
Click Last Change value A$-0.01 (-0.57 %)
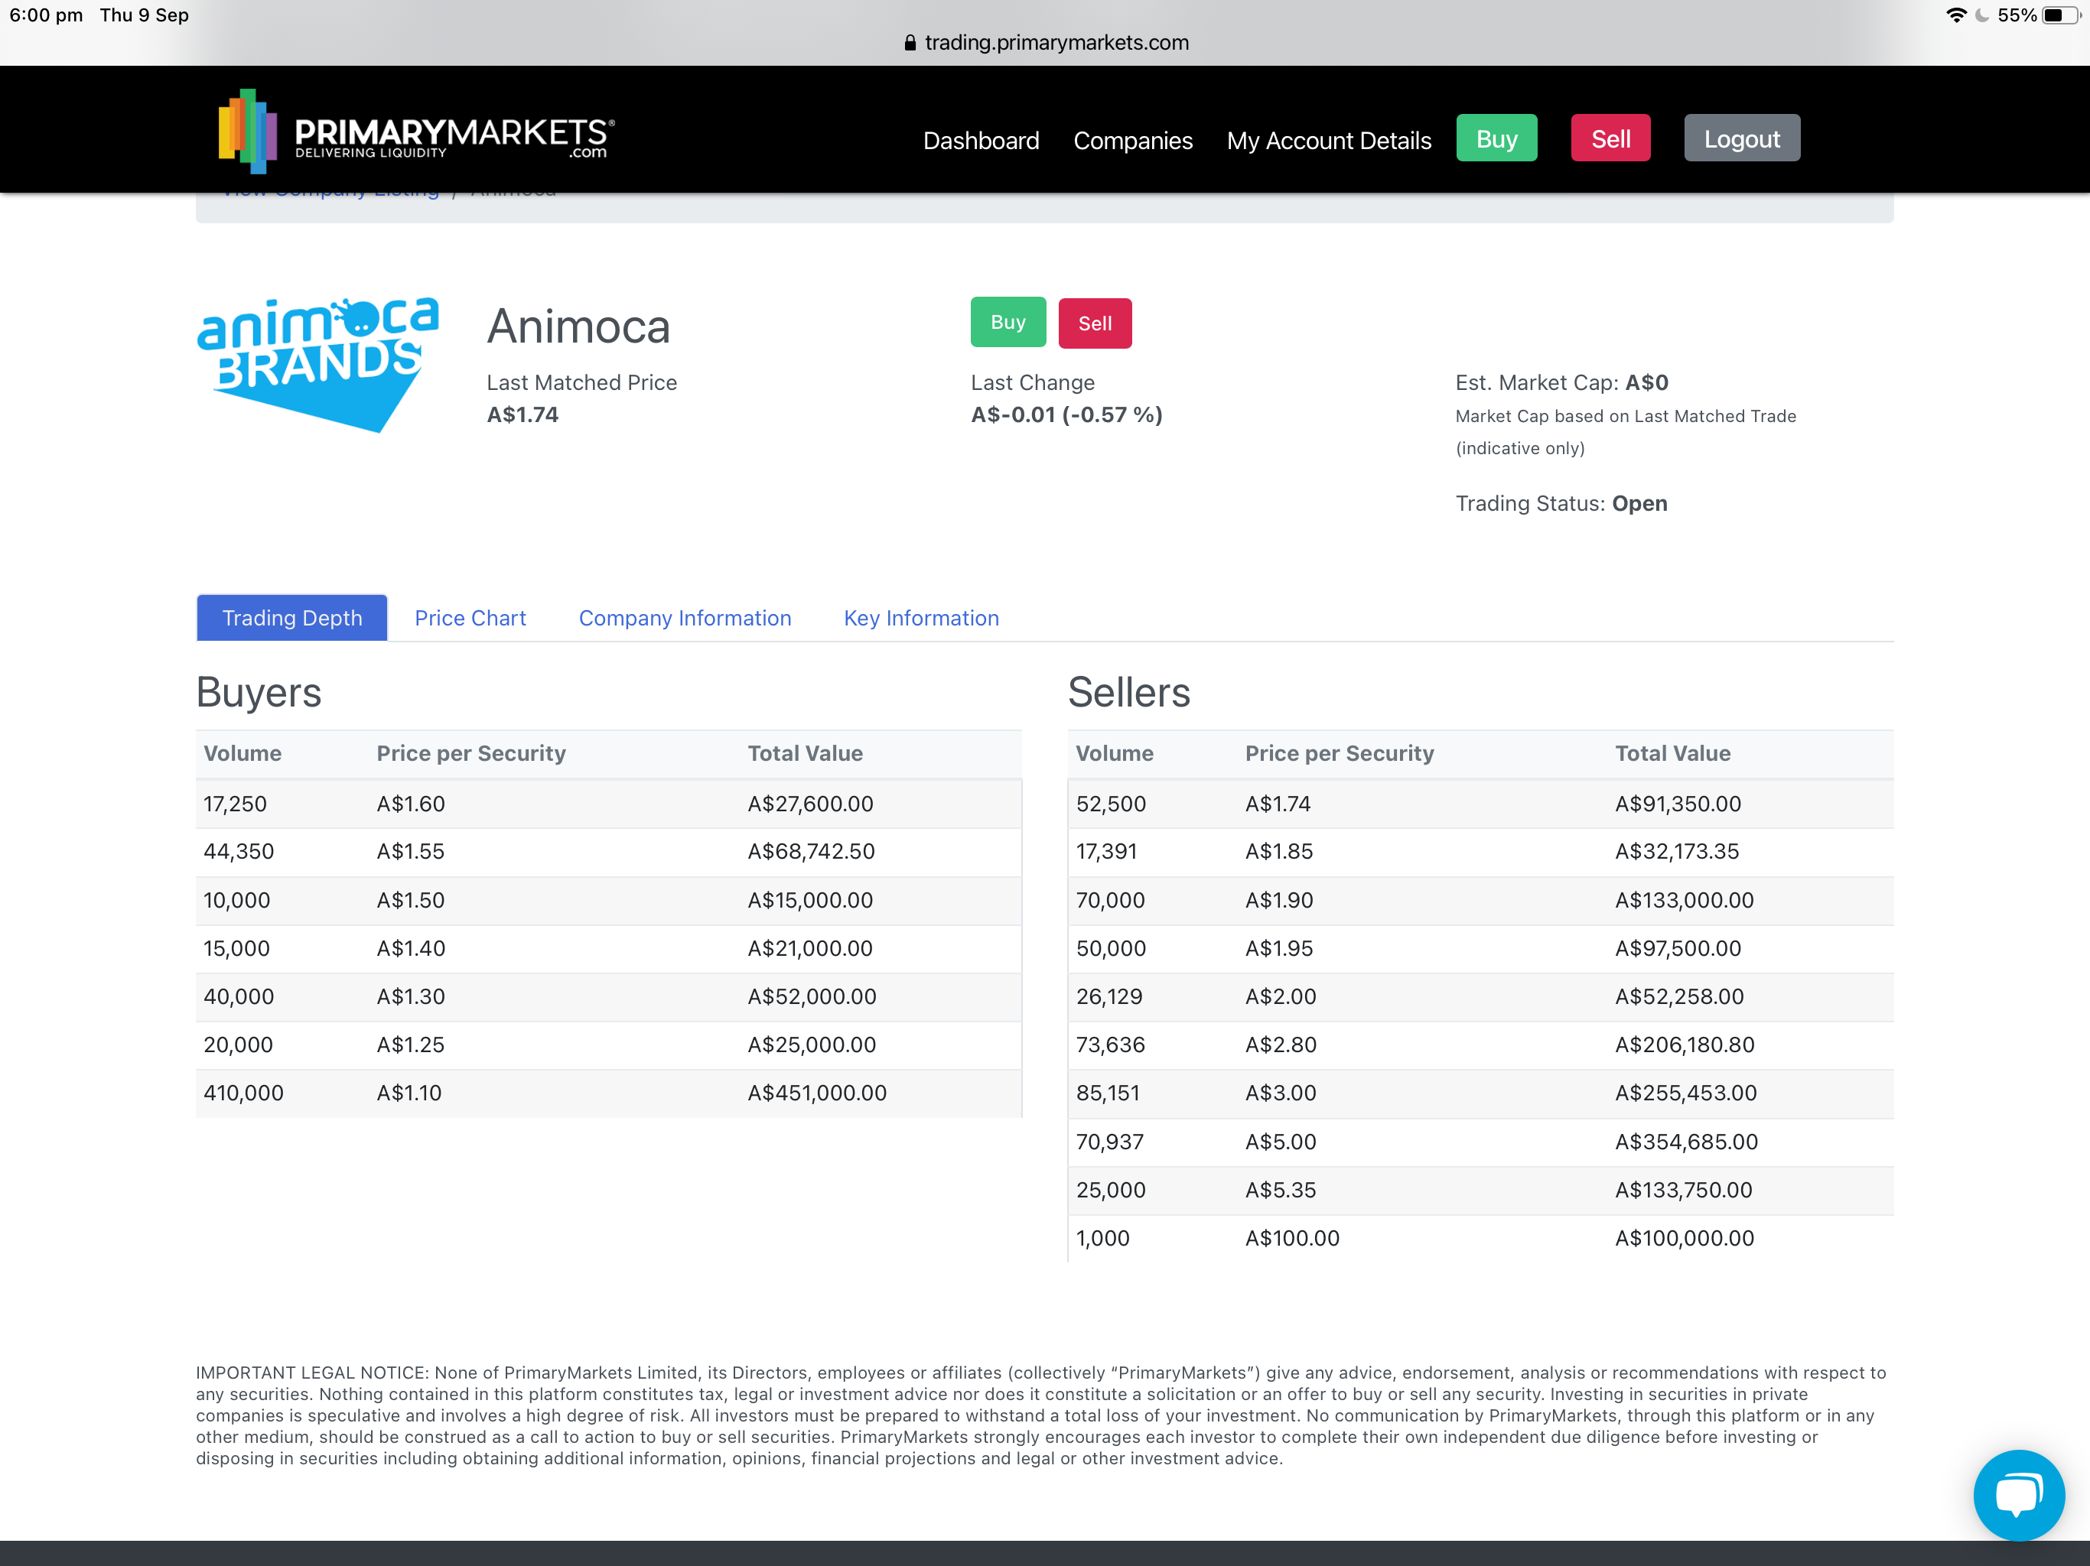pyautogui.click(x=1066, y=414)
